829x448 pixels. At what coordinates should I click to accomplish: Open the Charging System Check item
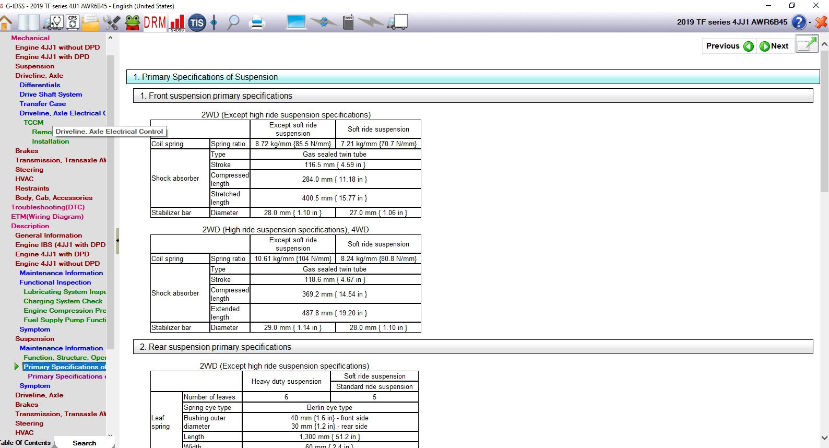(x=63, y=301)
